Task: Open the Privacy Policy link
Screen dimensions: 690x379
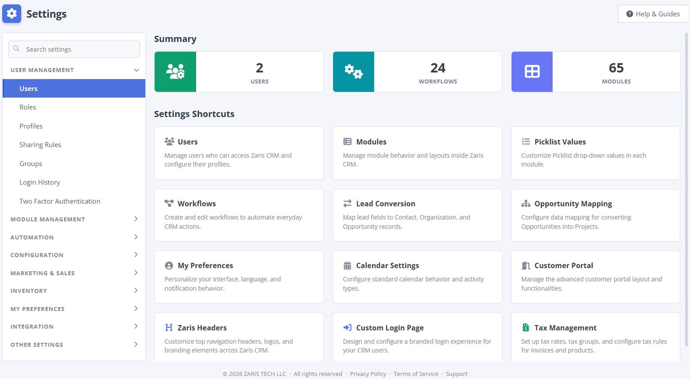Action: 368,374
